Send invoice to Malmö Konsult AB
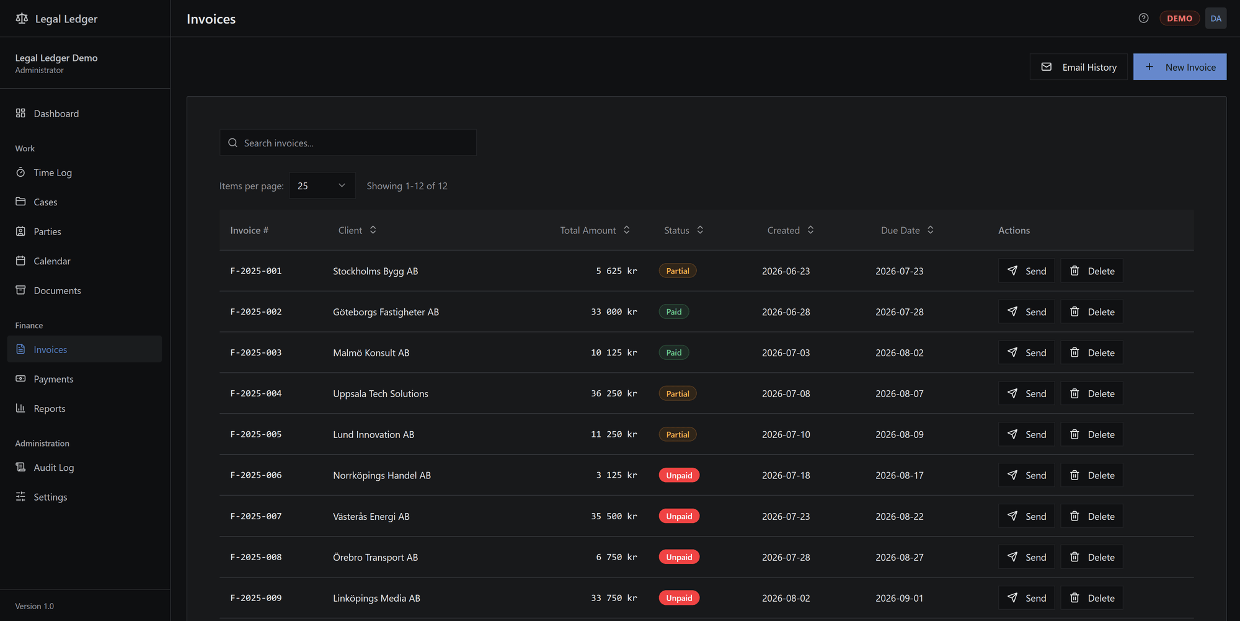Image resolution: width=1240 pixels, height=621 pixels. click(1027, 353)
